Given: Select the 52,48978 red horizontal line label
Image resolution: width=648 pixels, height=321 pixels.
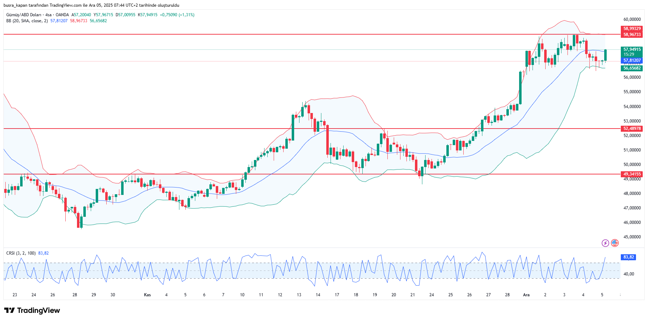Looking at the screenshot, I should (632, 129).
